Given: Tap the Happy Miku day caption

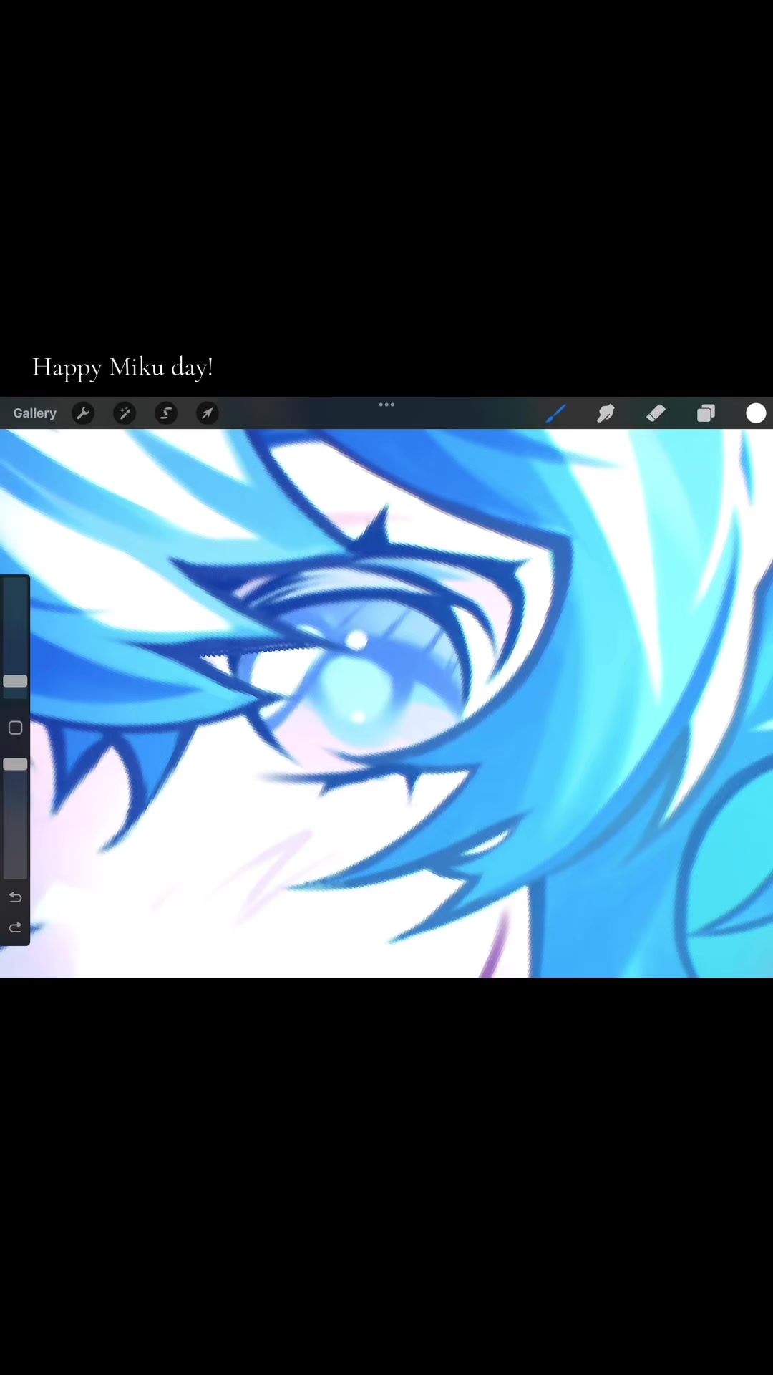Looking at the screenshot, I should pyautogui.click(x=122, y=367).
